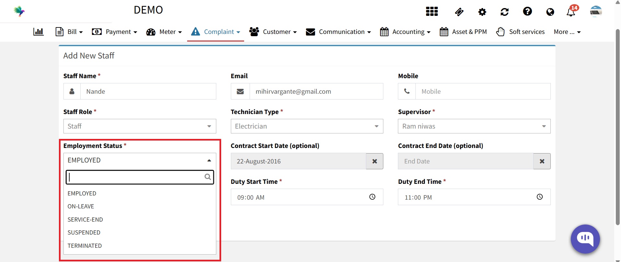This screenshot has width=621, height=262.
Task: Click the globe language icon
Action: [x=550, y=12]
